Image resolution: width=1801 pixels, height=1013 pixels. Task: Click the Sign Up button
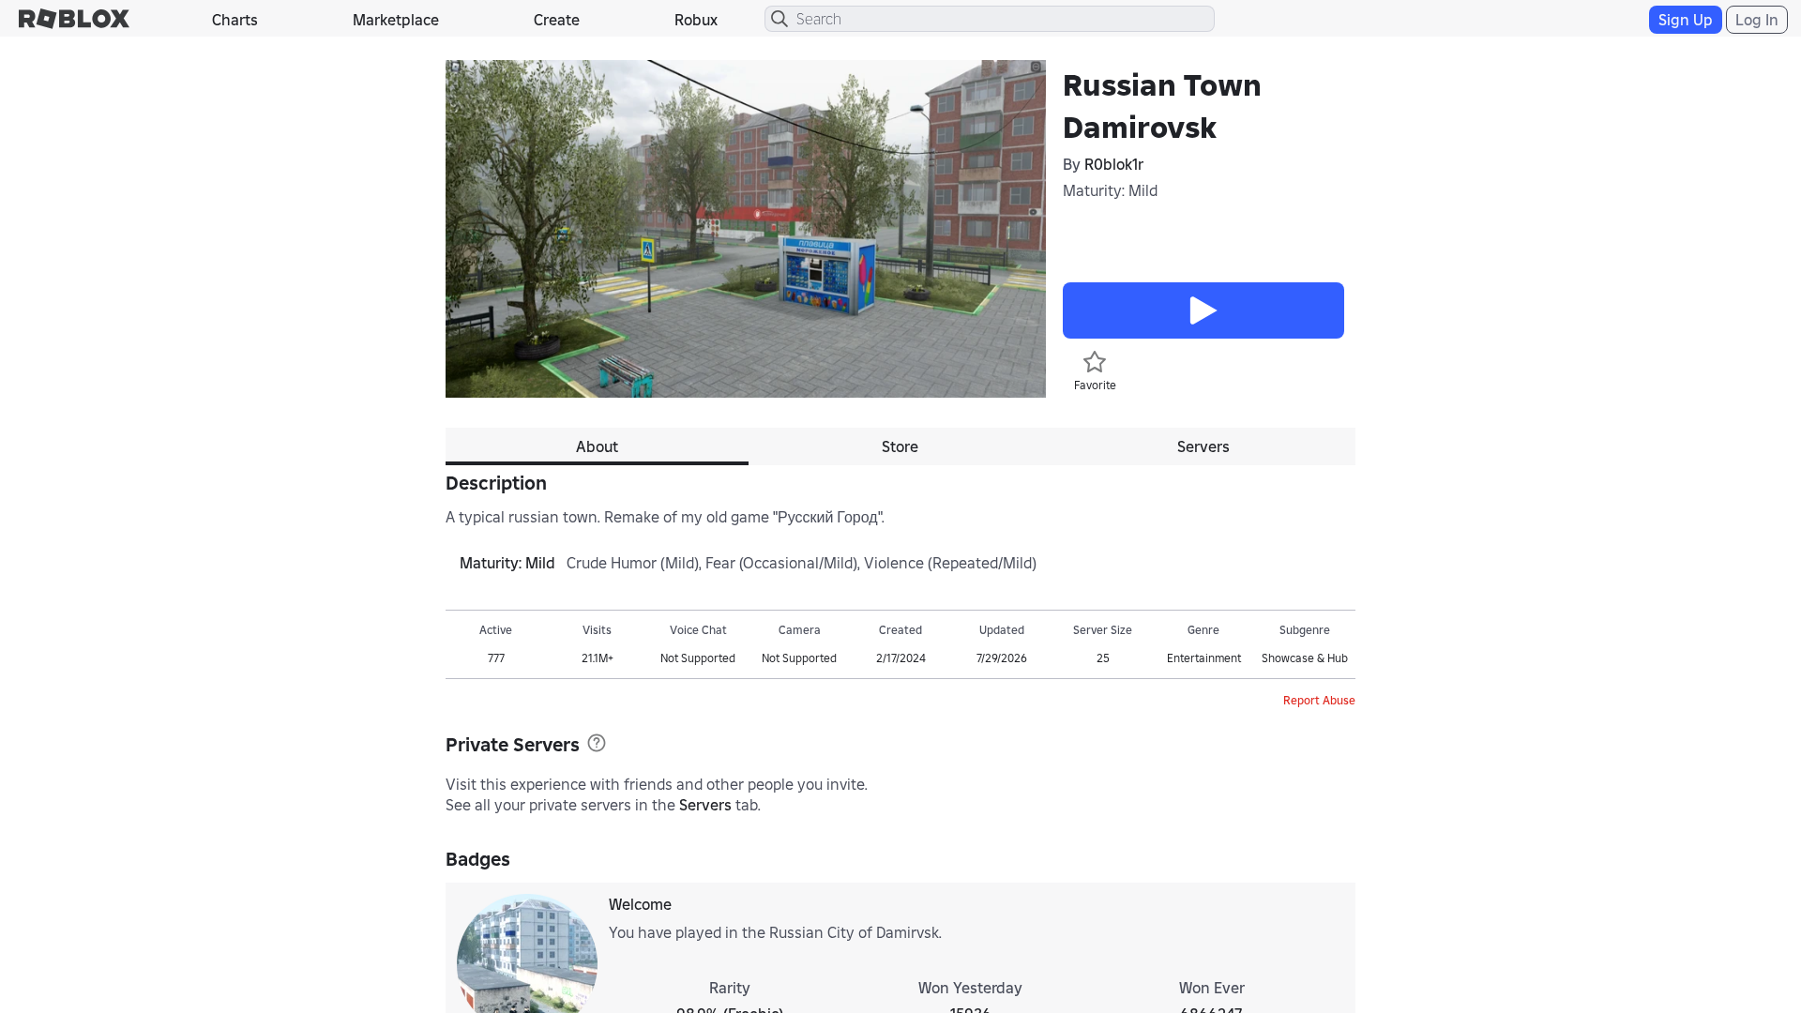pyautogui.click(x=1685, y=20)
